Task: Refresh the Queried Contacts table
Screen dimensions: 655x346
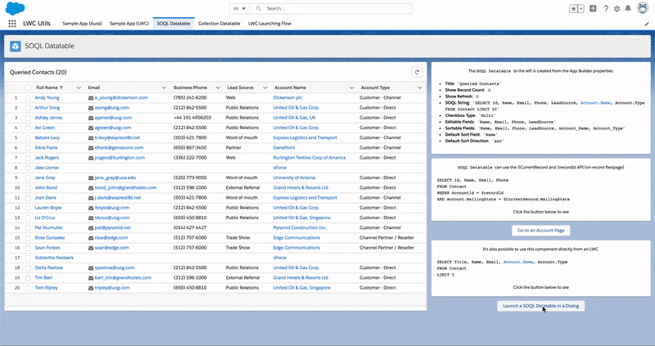Action: coord(417,72)
